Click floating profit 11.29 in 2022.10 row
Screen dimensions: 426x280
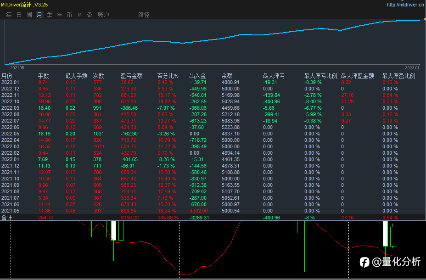click(x=347, y=101)
